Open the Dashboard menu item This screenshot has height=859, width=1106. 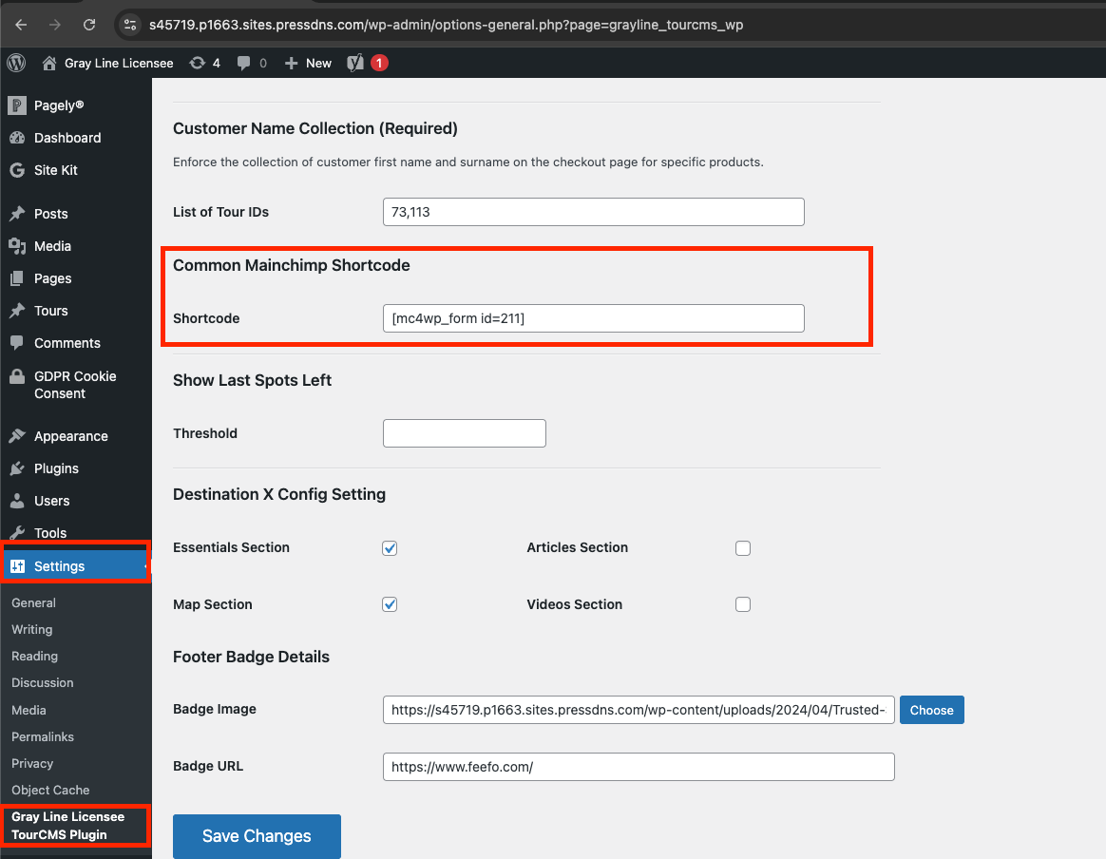pos(67,138)
